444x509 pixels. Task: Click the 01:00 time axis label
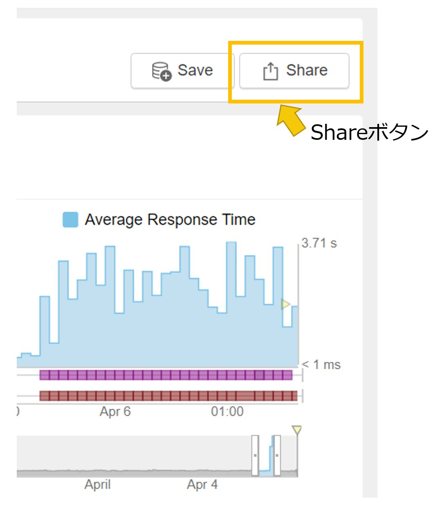[227, 411]
